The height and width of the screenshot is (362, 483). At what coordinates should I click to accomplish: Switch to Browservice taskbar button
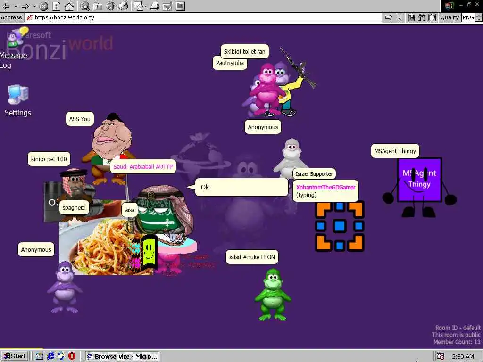pos(122,356)
